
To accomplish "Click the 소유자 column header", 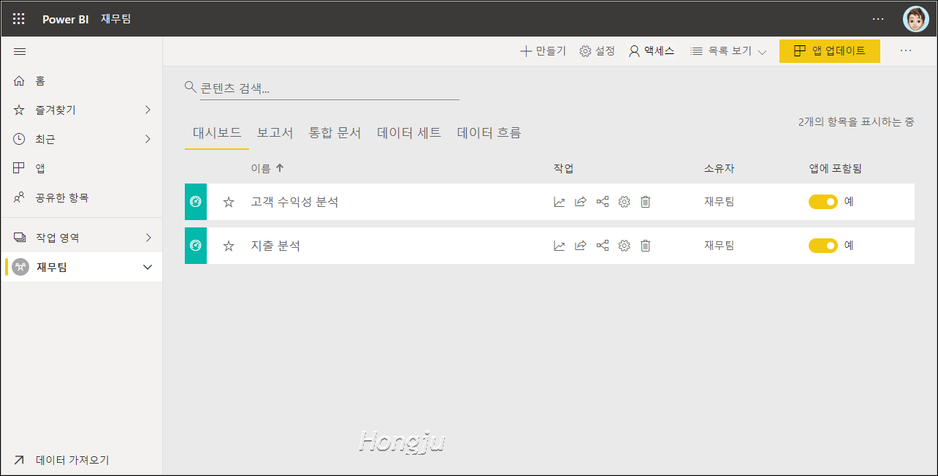I will click(720, 168).
